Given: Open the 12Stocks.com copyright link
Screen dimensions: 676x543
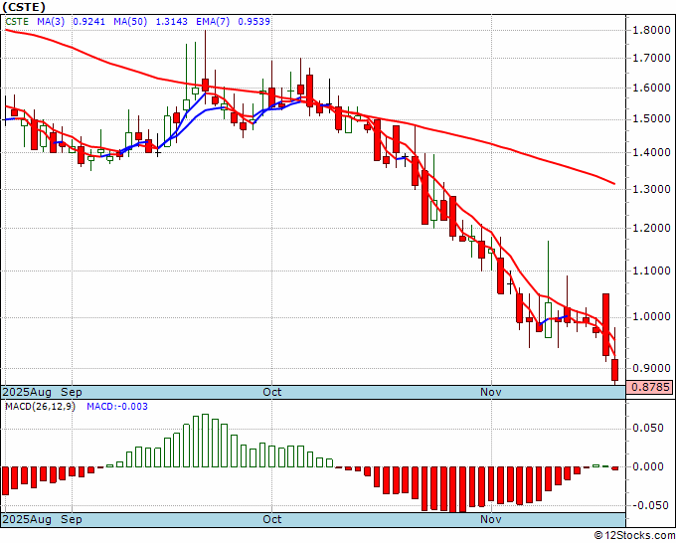Looking at the screenshot, I should (634, 536).
